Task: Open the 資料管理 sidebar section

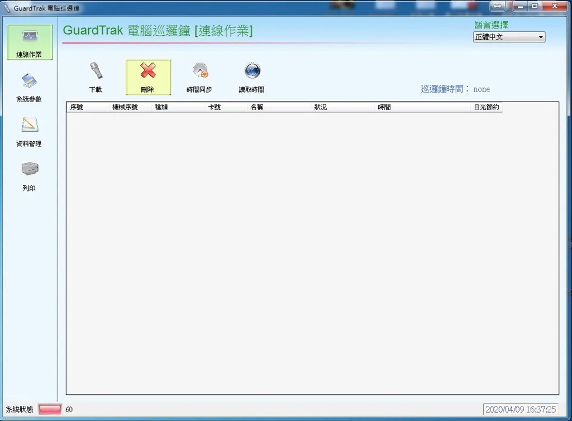Action: pos(29,132)
